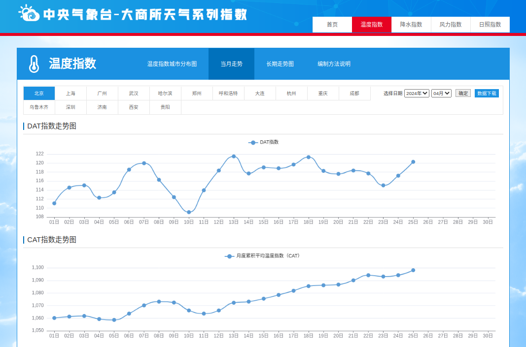
Task: Open the 2024年 year dropdown
Action: pos(417,94)
